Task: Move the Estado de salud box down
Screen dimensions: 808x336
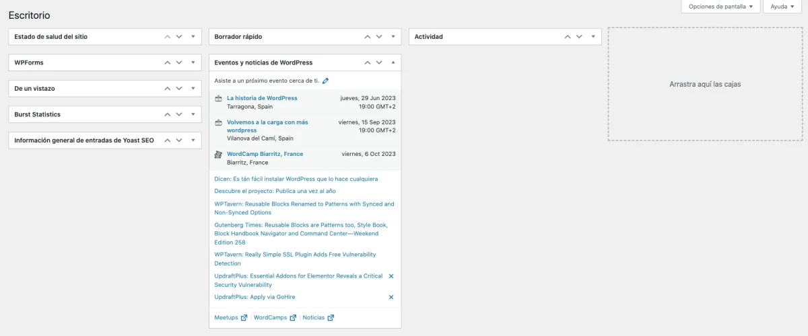Action: coord(179,37)
